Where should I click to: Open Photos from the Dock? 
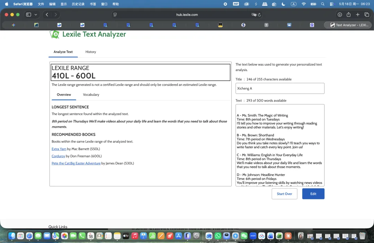point(64,236)
